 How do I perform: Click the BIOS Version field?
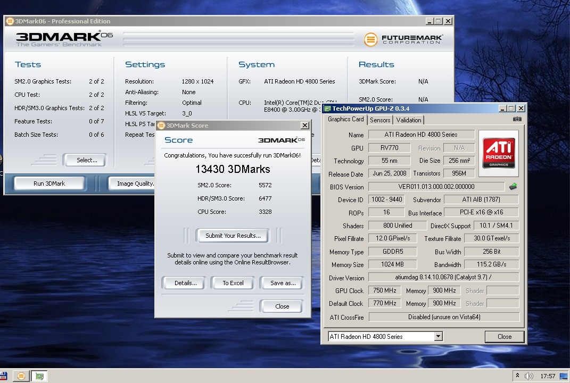[436, 186]
